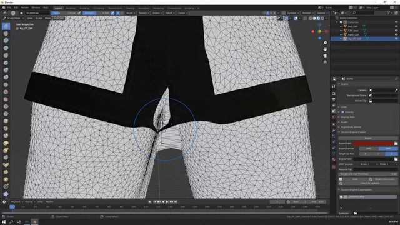The image size is (400, 225).
Task: Open the Face Sets menu
Action: [x=59, y=18]
